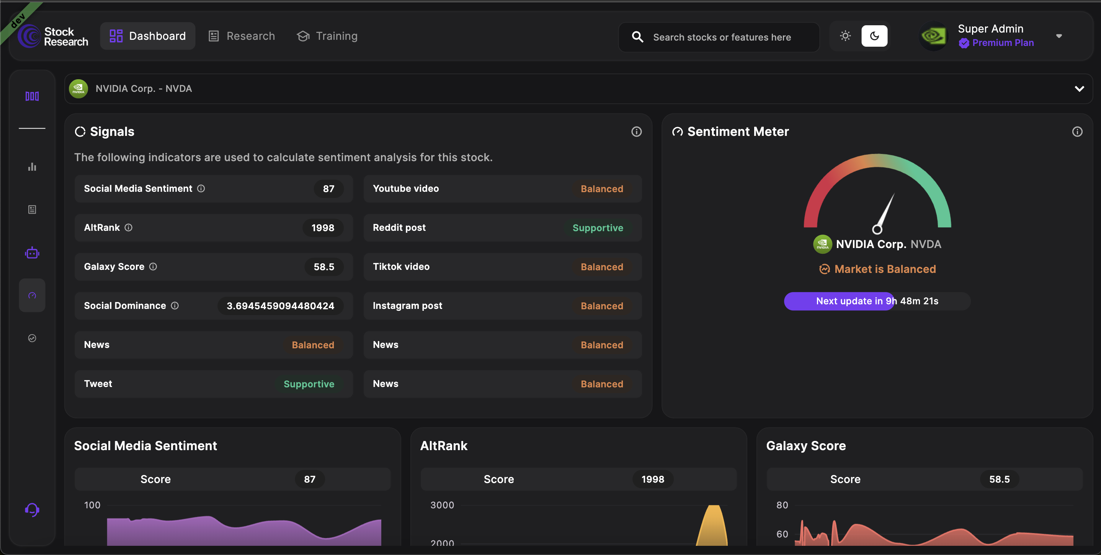Click the search stocks input field
Screen dimensions: 1101x555
[719, 37]
